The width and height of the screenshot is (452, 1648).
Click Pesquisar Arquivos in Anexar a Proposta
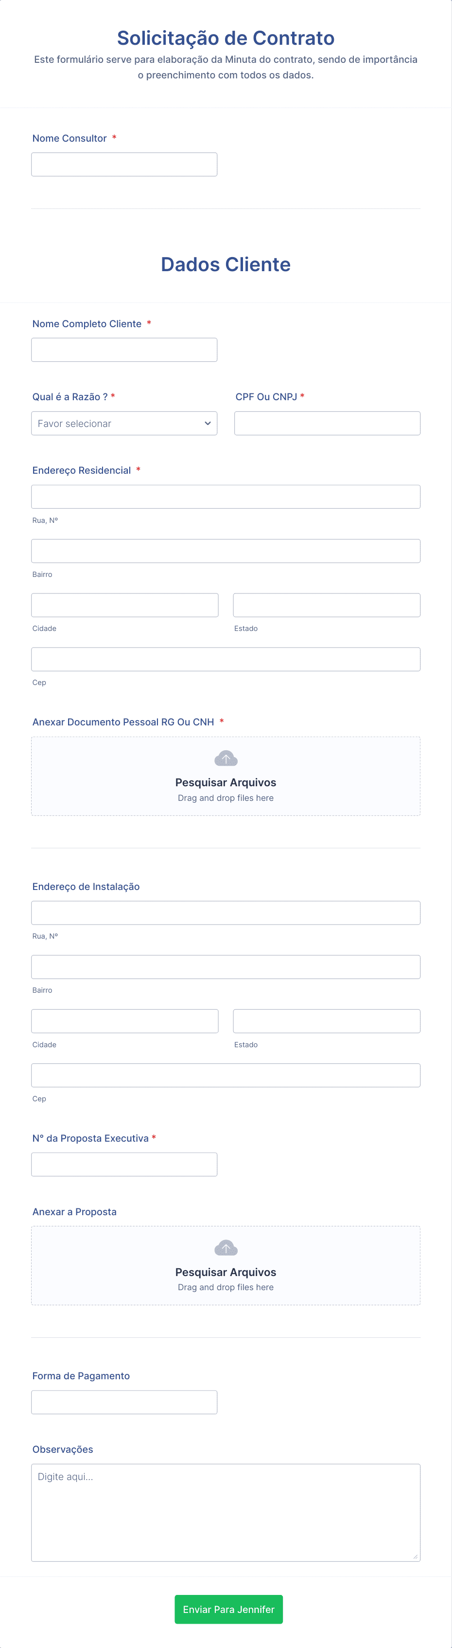226,1272
